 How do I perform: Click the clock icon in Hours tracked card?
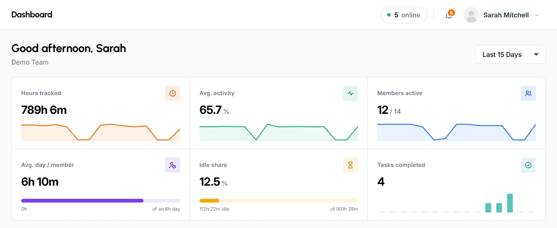(173, 93)
